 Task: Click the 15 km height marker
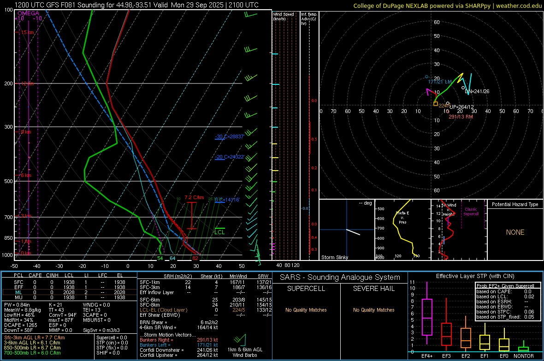pos(27,32)
